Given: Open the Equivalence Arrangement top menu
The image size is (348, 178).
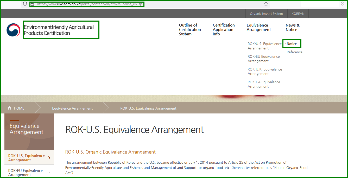Looking at the screenshot, I should point(258,27).
